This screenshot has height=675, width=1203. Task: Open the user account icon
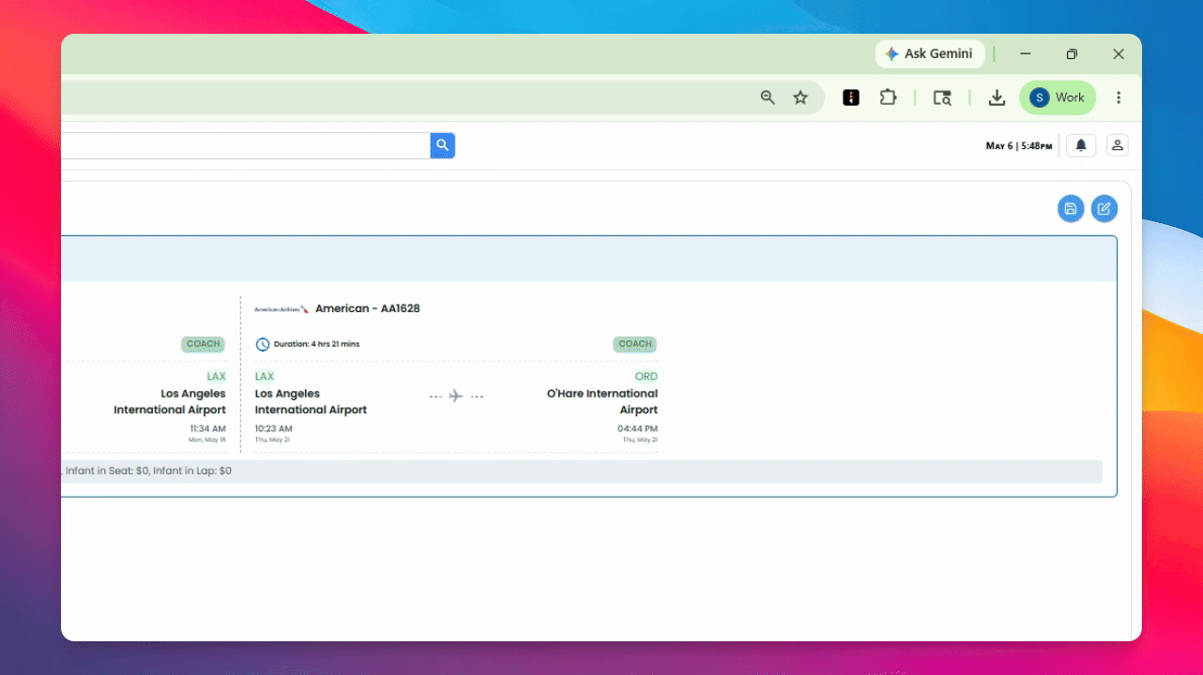1117,145
